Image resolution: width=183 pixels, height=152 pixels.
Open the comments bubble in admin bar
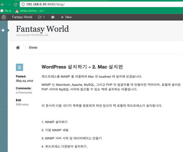[x=53, y=17]
